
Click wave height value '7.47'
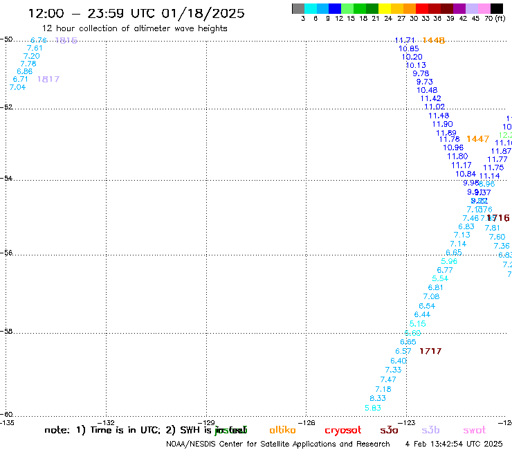(388, 380)
